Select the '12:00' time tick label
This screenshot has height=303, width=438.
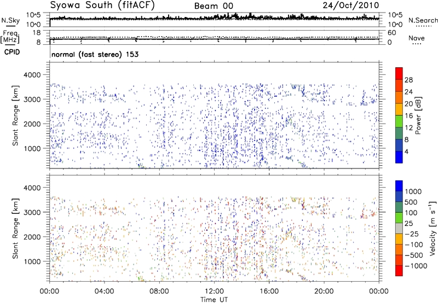[214, 292]
